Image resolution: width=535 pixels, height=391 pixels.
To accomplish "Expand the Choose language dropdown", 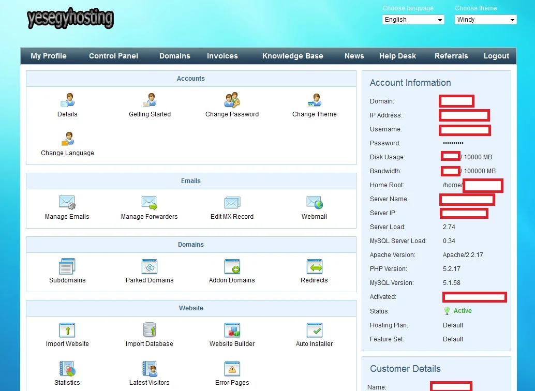I will click(x=413, y=20).
